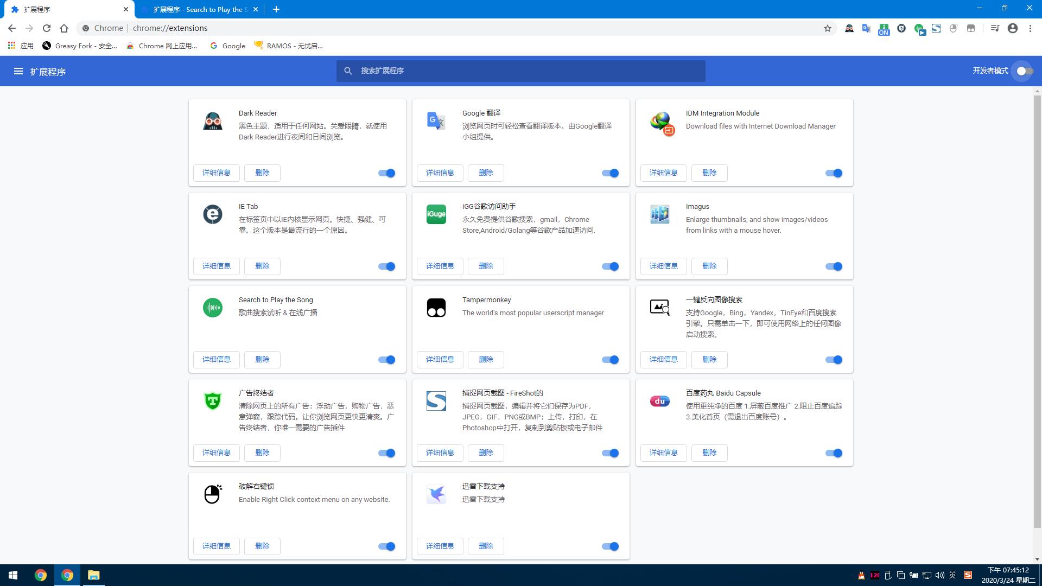Screen dimensions: 1042x586
Task: Click the page vertical scrollbar
Action: 1037,312
